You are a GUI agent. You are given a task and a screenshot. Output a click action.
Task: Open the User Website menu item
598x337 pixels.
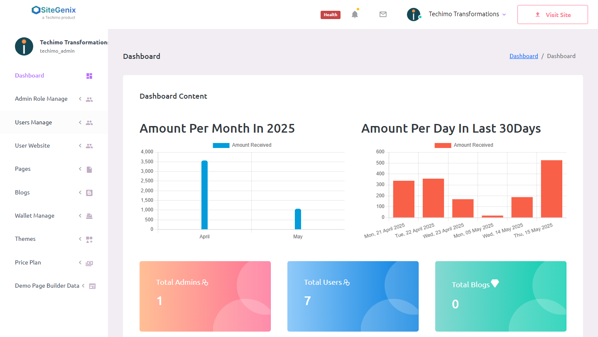coord(32,145)
